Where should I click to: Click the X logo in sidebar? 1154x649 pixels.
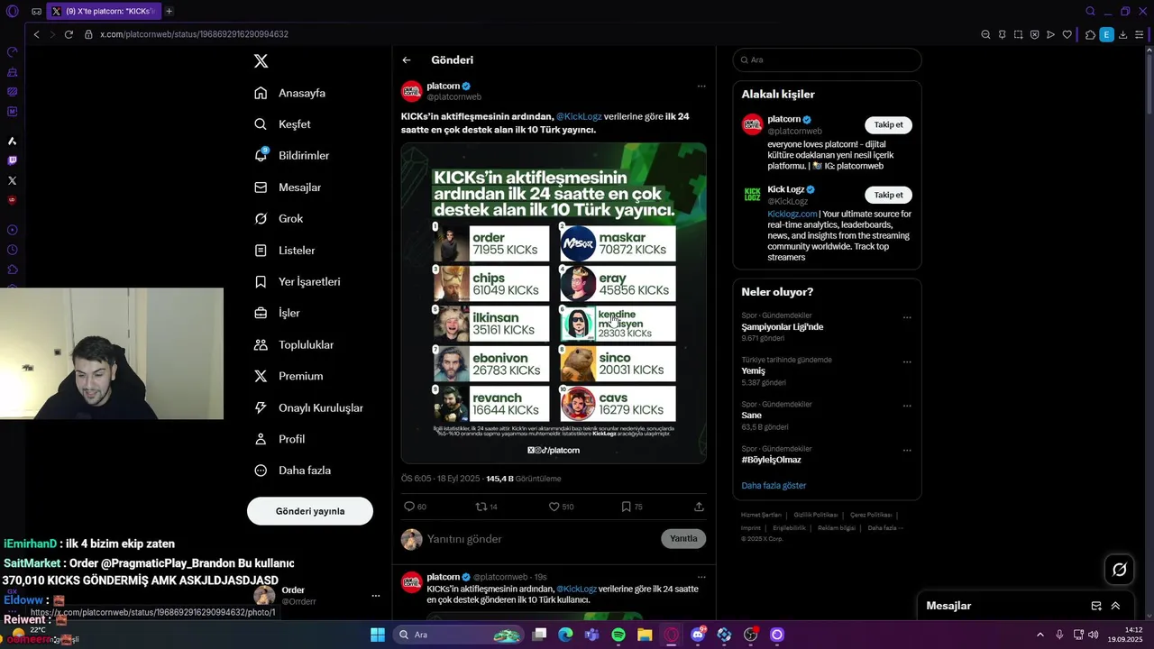point(261,61)
